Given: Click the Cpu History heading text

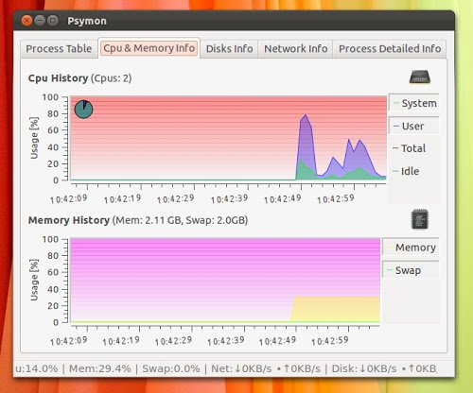Looking at the screenshot, I should (58, 78).
